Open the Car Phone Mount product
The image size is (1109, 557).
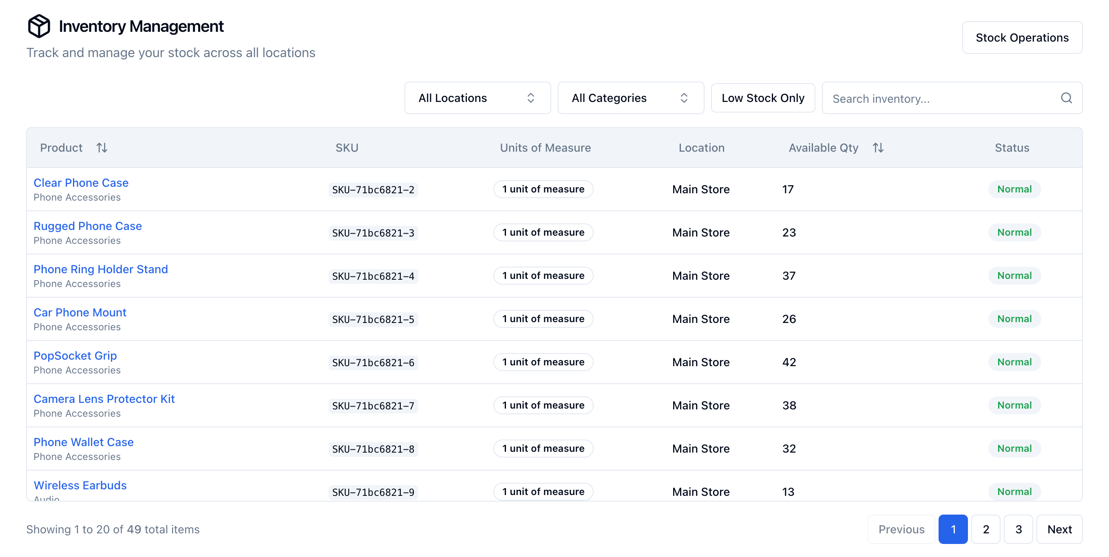pos(80,312)
